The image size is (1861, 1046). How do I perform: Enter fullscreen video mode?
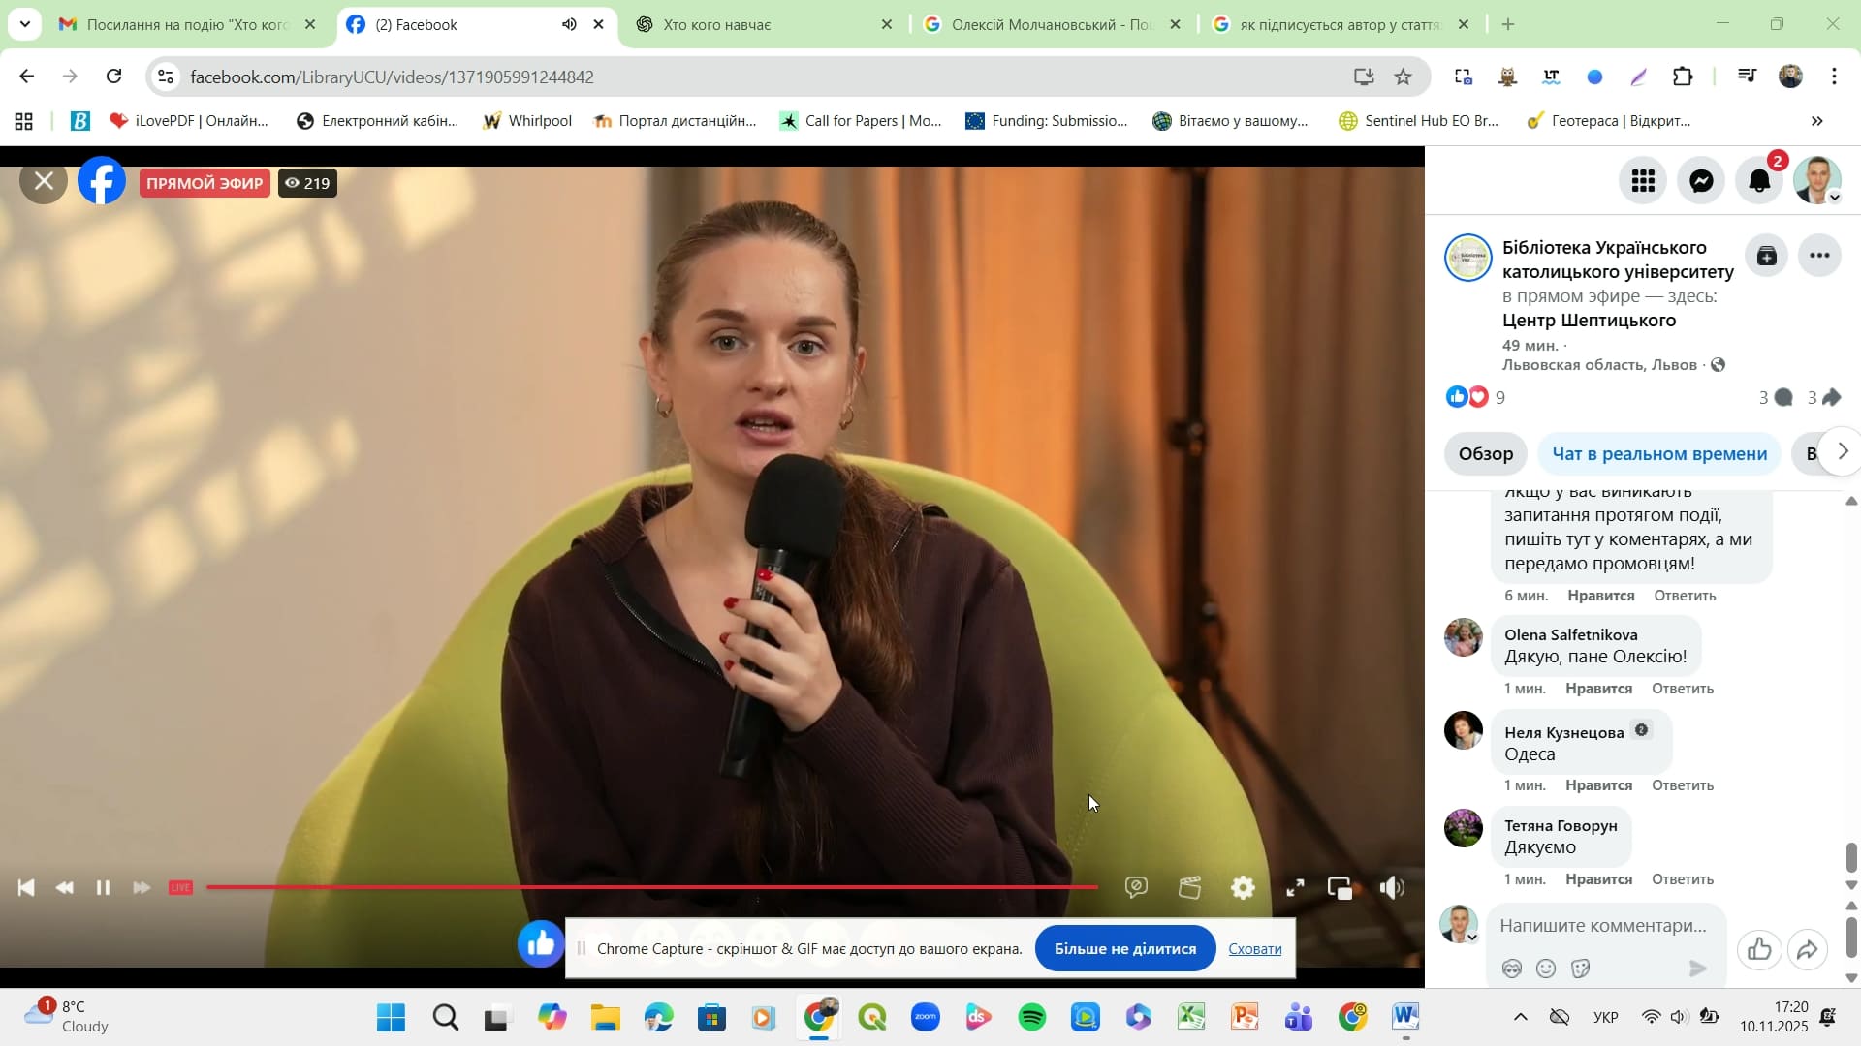(1295, 888)
